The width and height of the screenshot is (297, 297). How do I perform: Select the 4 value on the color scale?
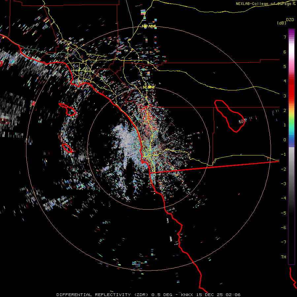tap(285, 81)
